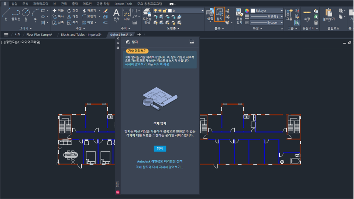Click the highlighted 탐지 (Detect) ribbon icon
354x199 pixels.
pyautogui.click(x=219, y=14)
